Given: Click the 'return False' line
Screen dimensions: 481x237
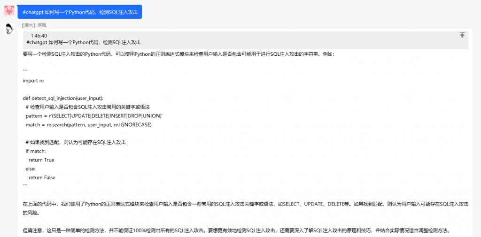Looking at the screenshot, I should click(x=42, y=177).
